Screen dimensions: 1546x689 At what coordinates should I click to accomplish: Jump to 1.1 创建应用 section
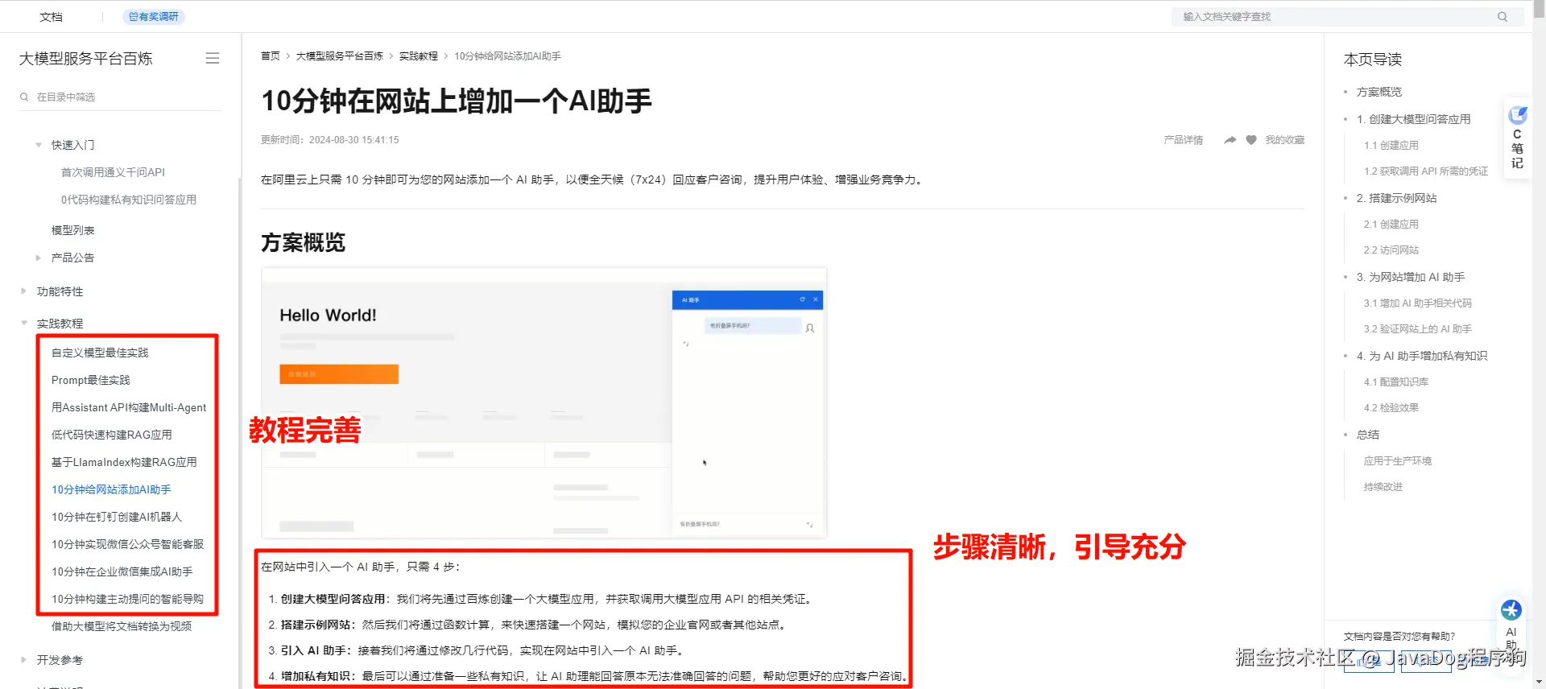tap(1391, 146)
